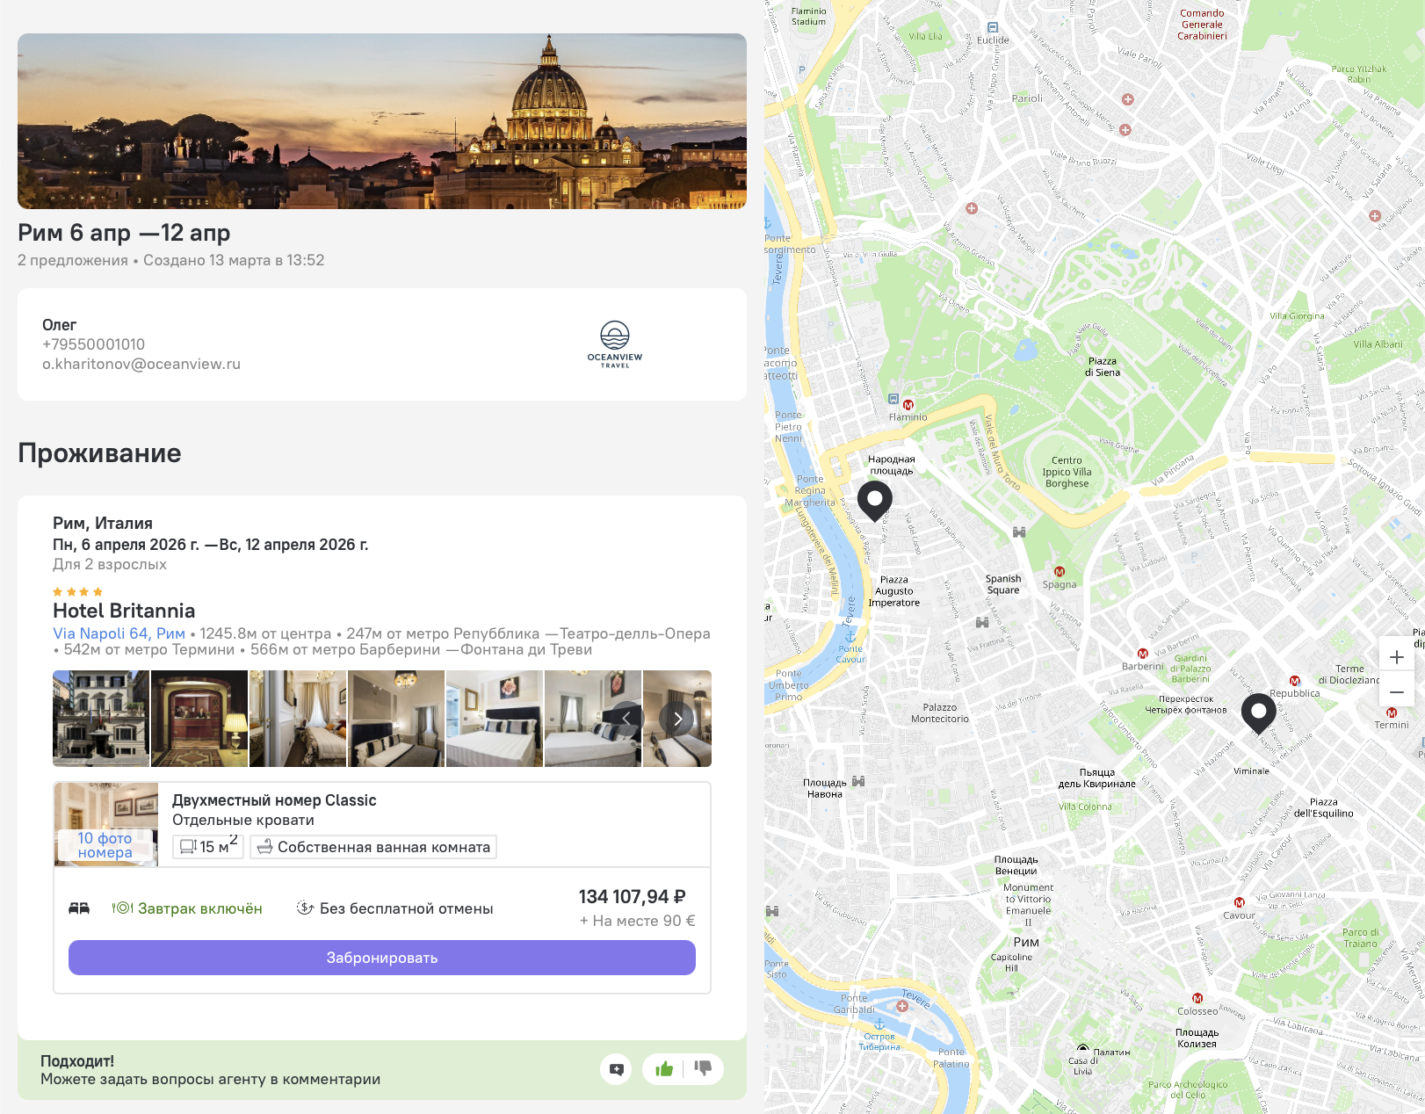This screenshot has width=1425, height=1114.
Task: Click the Barberini metro station marker
Action: (1142, 654)
